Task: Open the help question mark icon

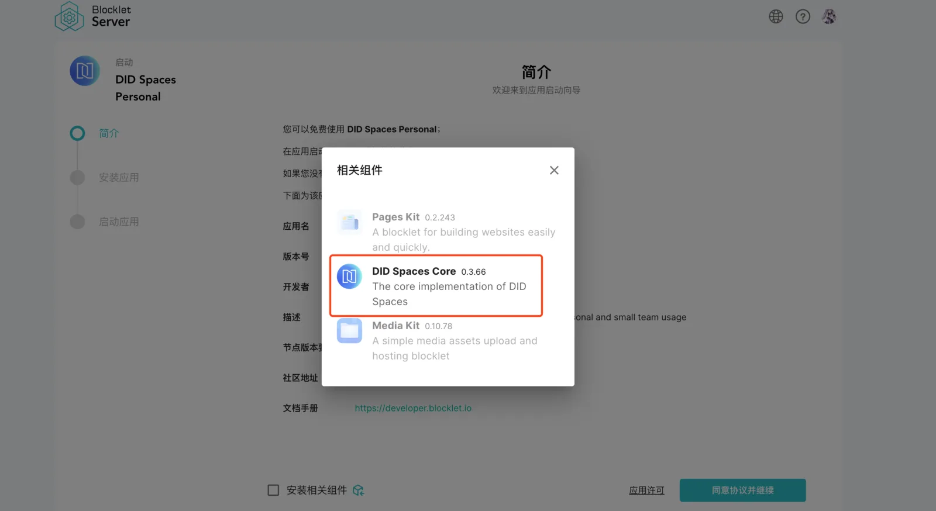Action: (x=803, y=16)
